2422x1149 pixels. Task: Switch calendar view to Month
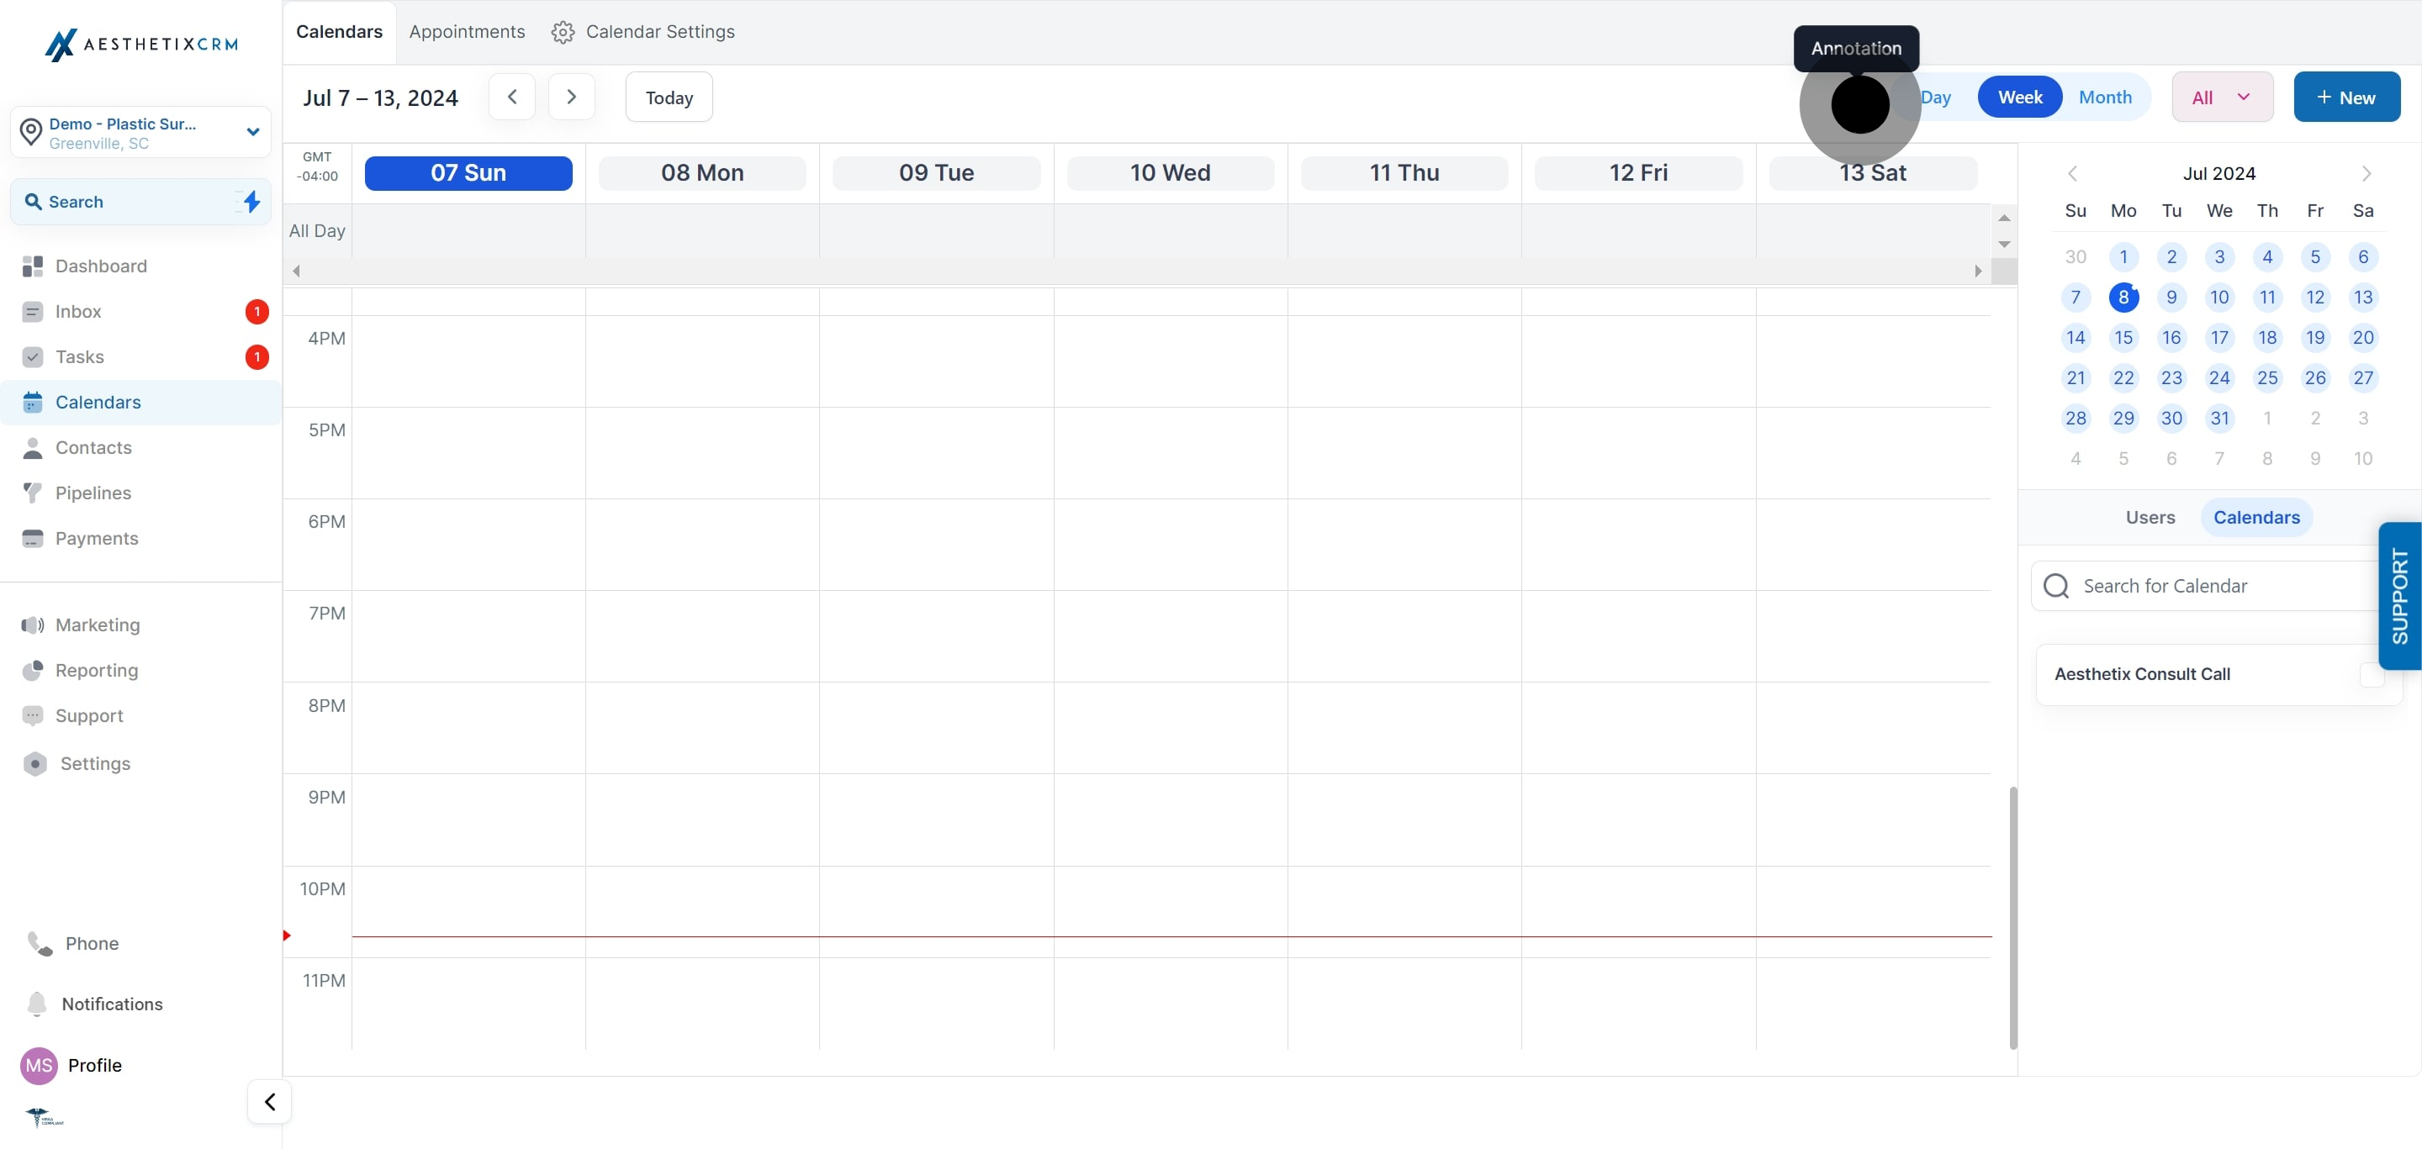point(2104,97)
